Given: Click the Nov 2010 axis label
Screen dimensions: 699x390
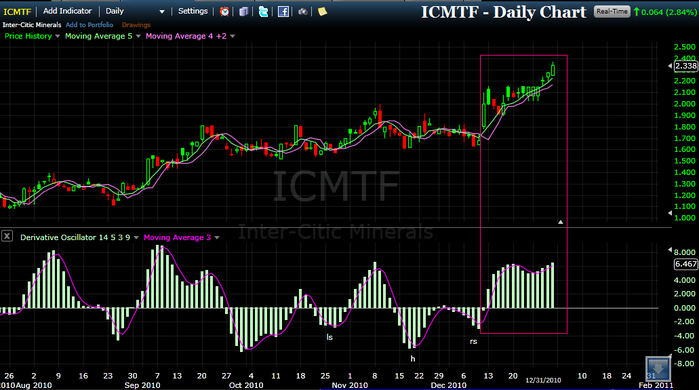Looking at the screenshot, I should pos(350,385).
